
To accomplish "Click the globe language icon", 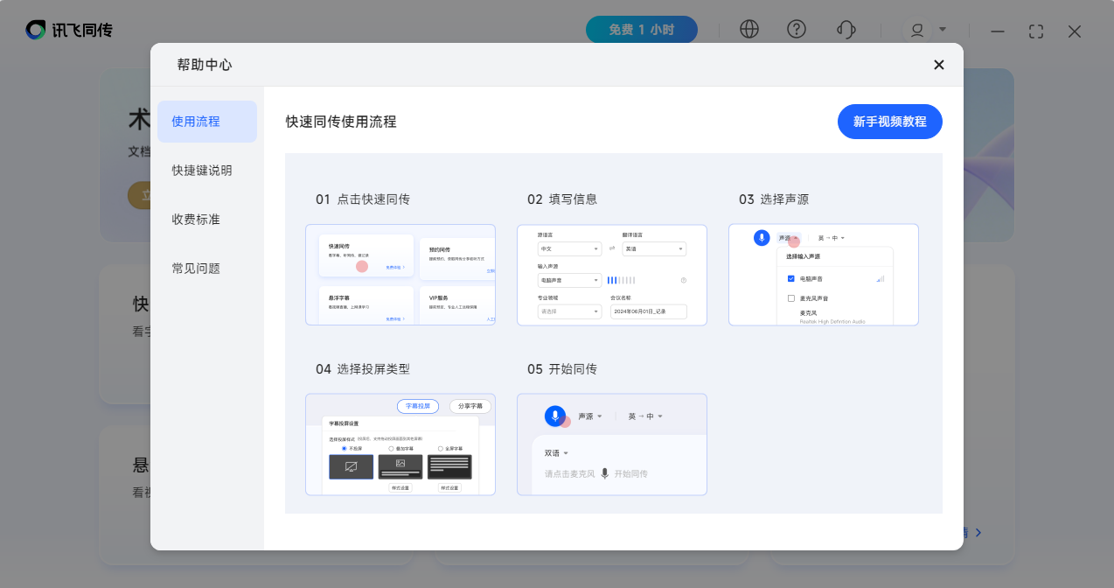I will pos(749,30).
